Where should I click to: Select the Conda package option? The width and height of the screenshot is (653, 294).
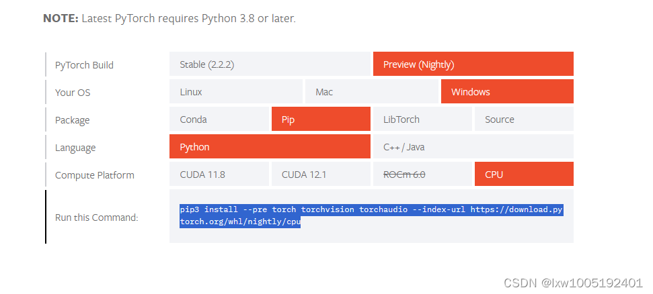(x=219, y=119)
